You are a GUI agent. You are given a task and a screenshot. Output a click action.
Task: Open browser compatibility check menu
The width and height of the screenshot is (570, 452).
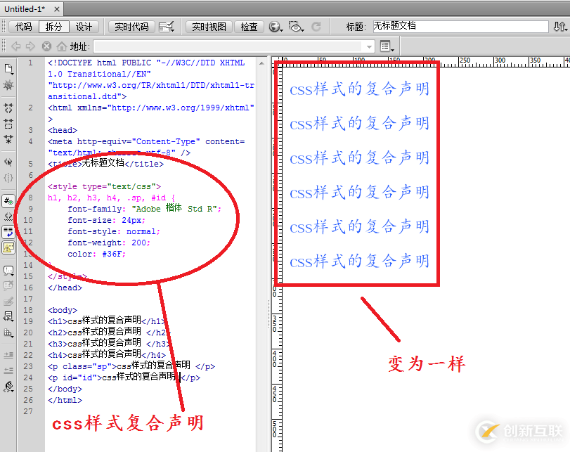tap(167, 27)
